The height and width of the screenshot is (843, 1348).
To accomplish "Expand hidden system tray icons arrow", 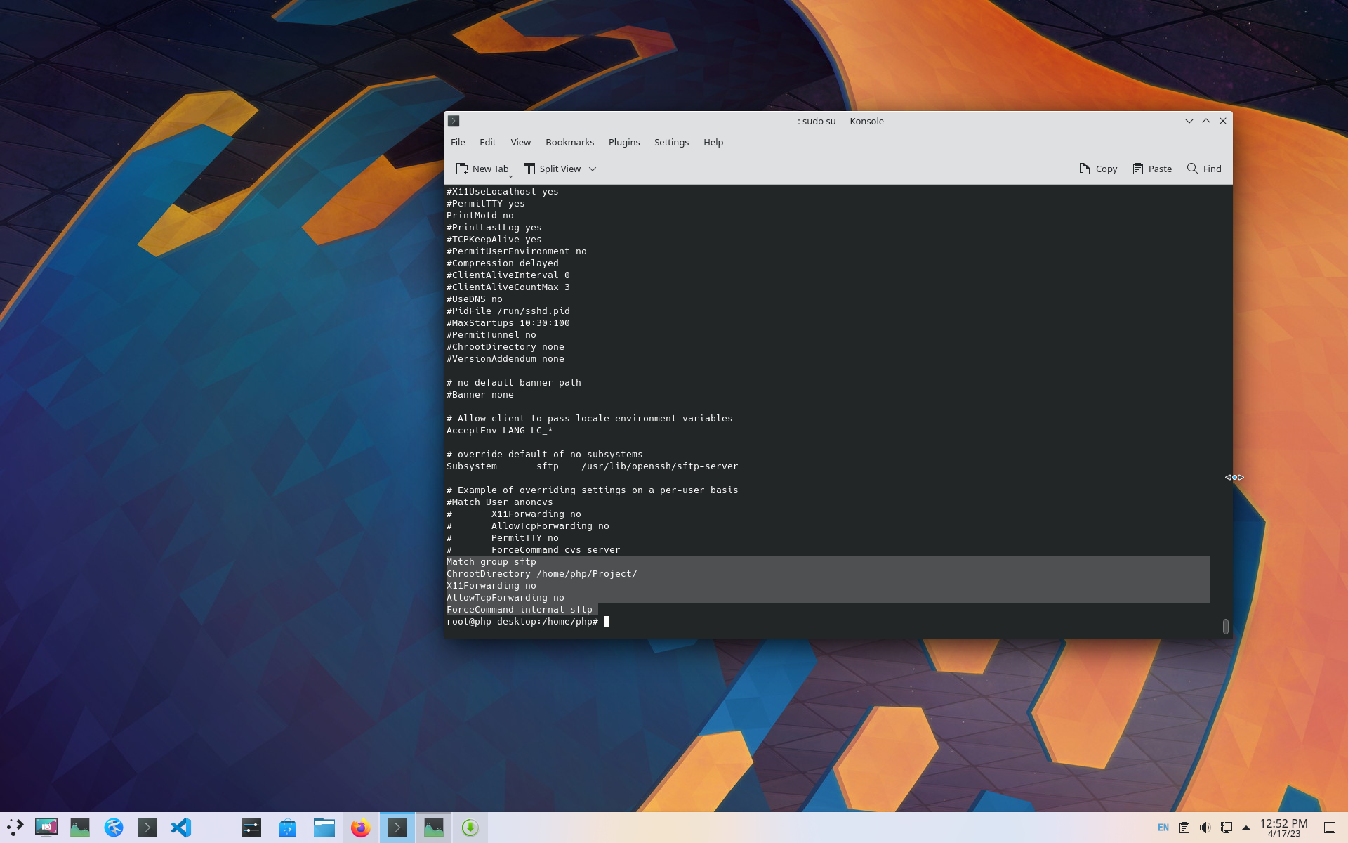I will [1246, 828].
